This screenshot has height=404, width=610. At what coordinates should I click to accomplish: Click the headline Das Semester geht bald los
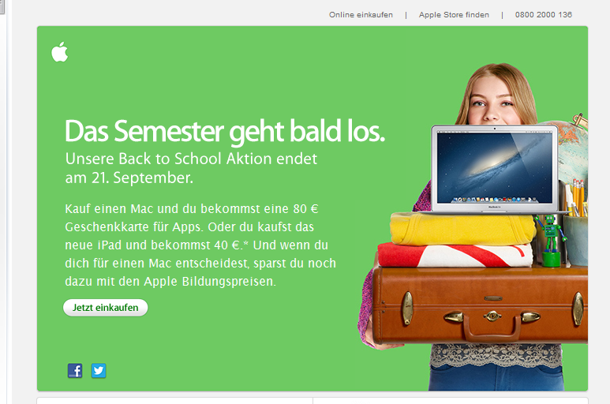click(x=225, y=132)
